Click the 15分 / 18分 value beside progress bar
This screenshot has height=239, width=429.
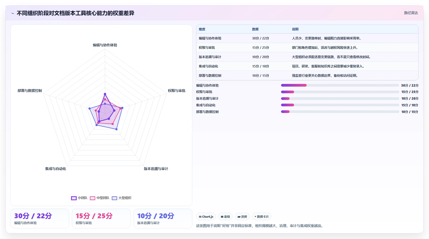410,105
